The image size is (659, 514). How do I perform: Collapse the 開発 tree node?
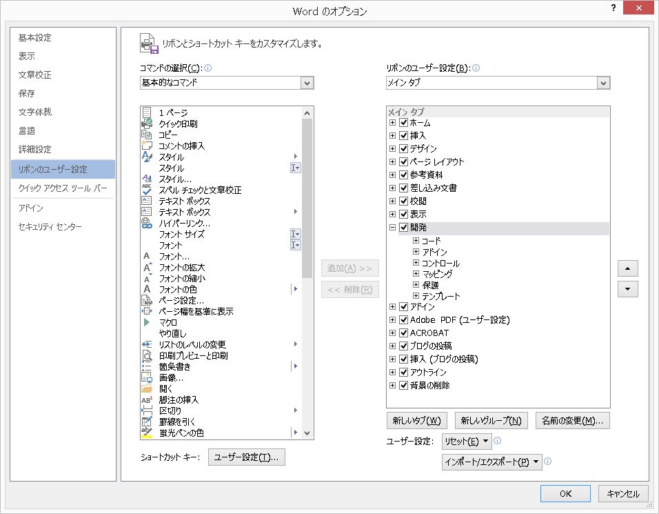pos(392,227)
